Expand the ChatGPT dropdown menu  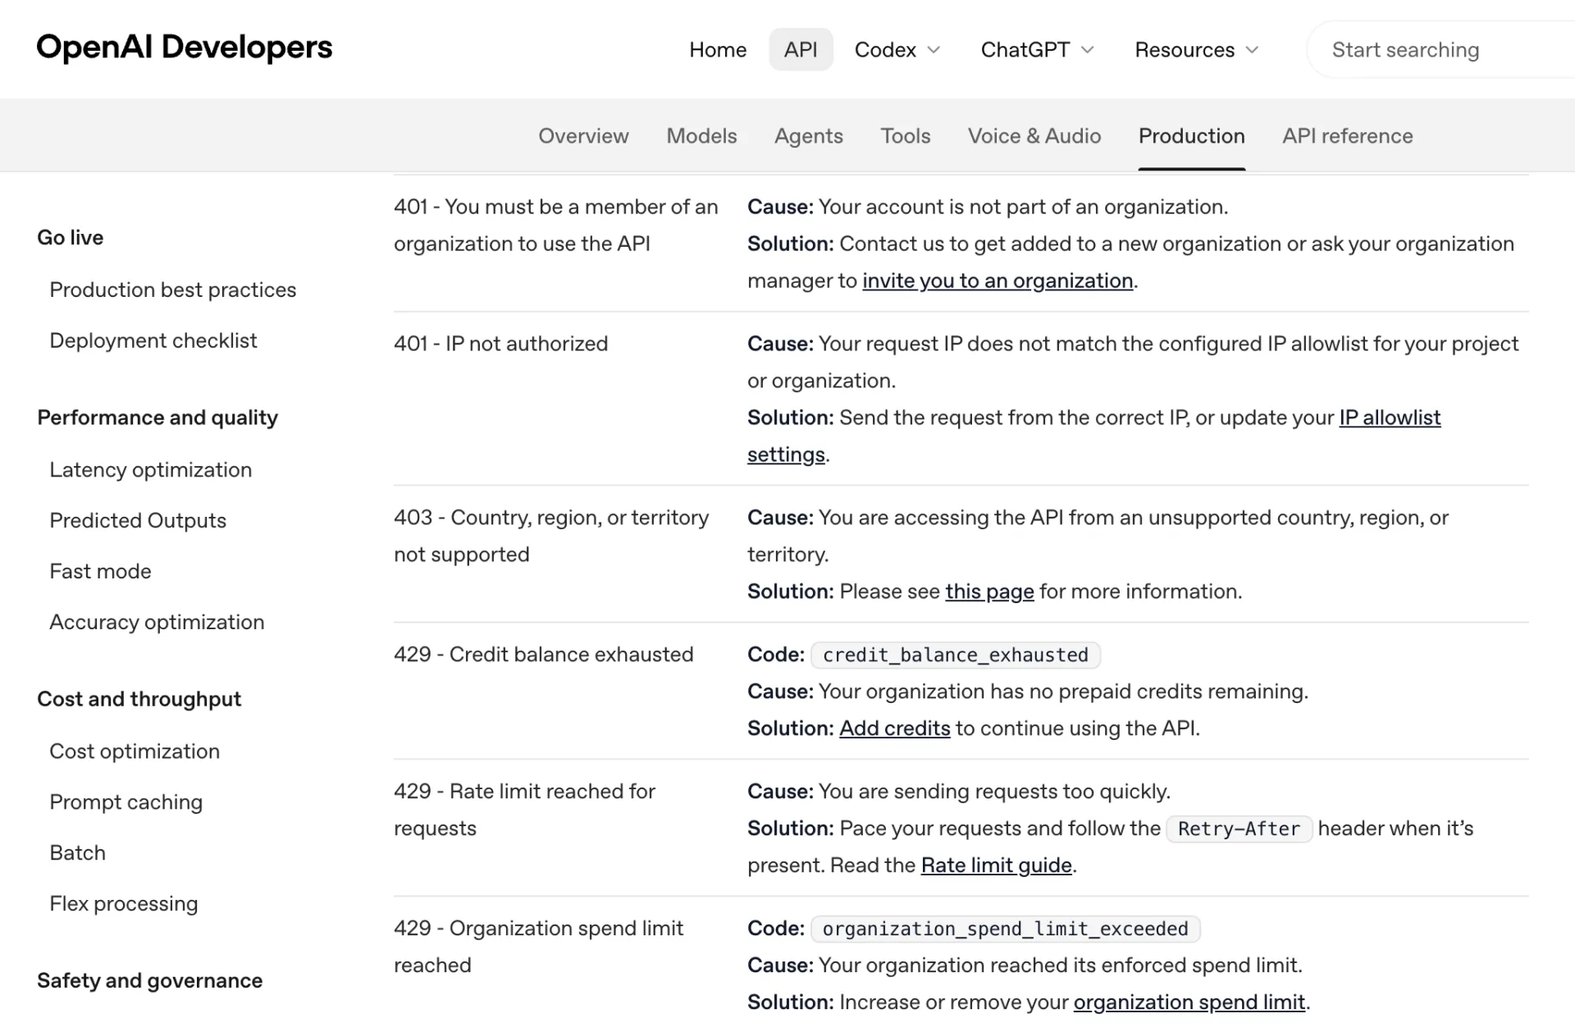[x=1038, y=50]
